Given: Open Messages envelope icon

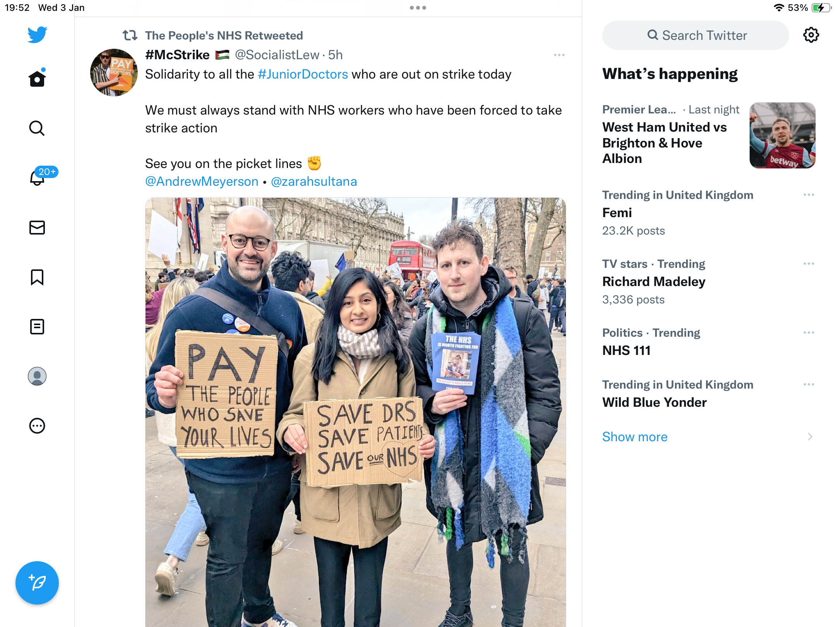Looking at the screenshot, I should 37,228.
